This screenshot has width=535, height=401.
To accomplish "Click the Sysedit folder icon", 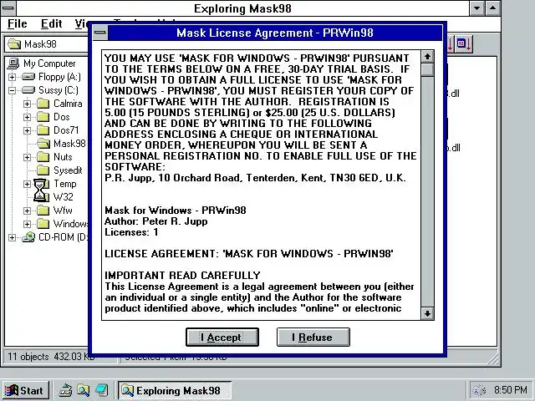I will pos(43,170).
